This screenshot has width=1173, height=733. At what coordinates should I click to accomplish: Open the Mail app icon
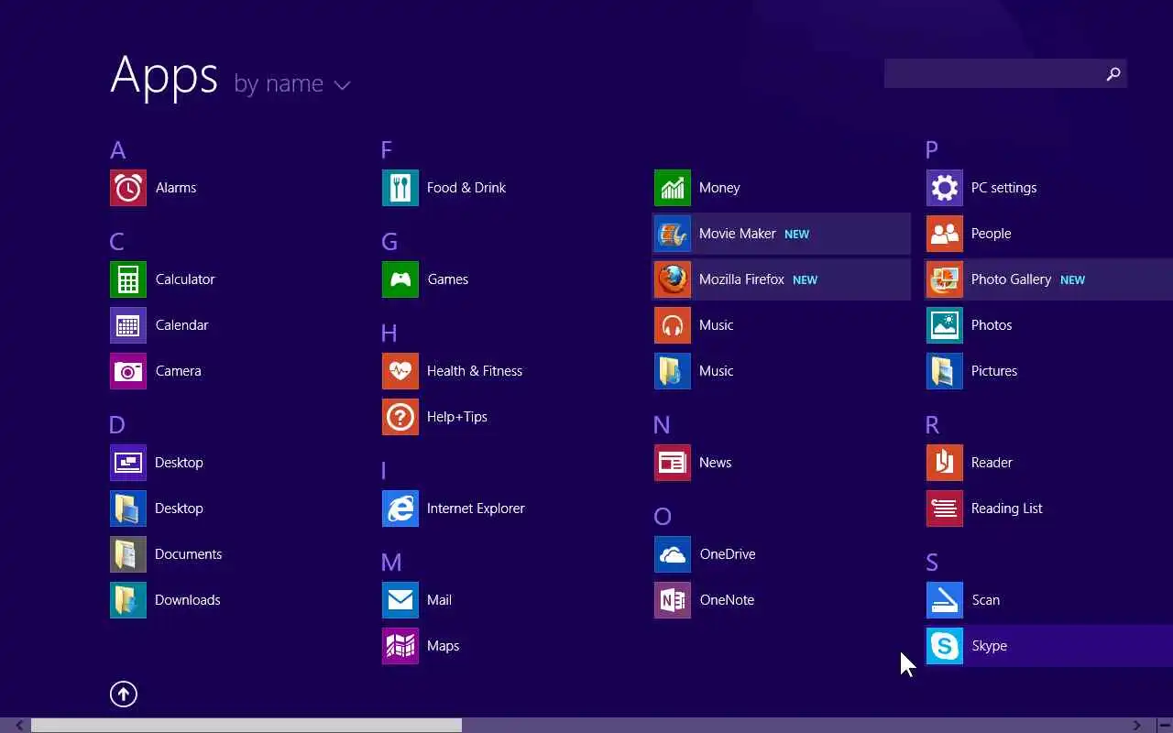tap(400, 600)
